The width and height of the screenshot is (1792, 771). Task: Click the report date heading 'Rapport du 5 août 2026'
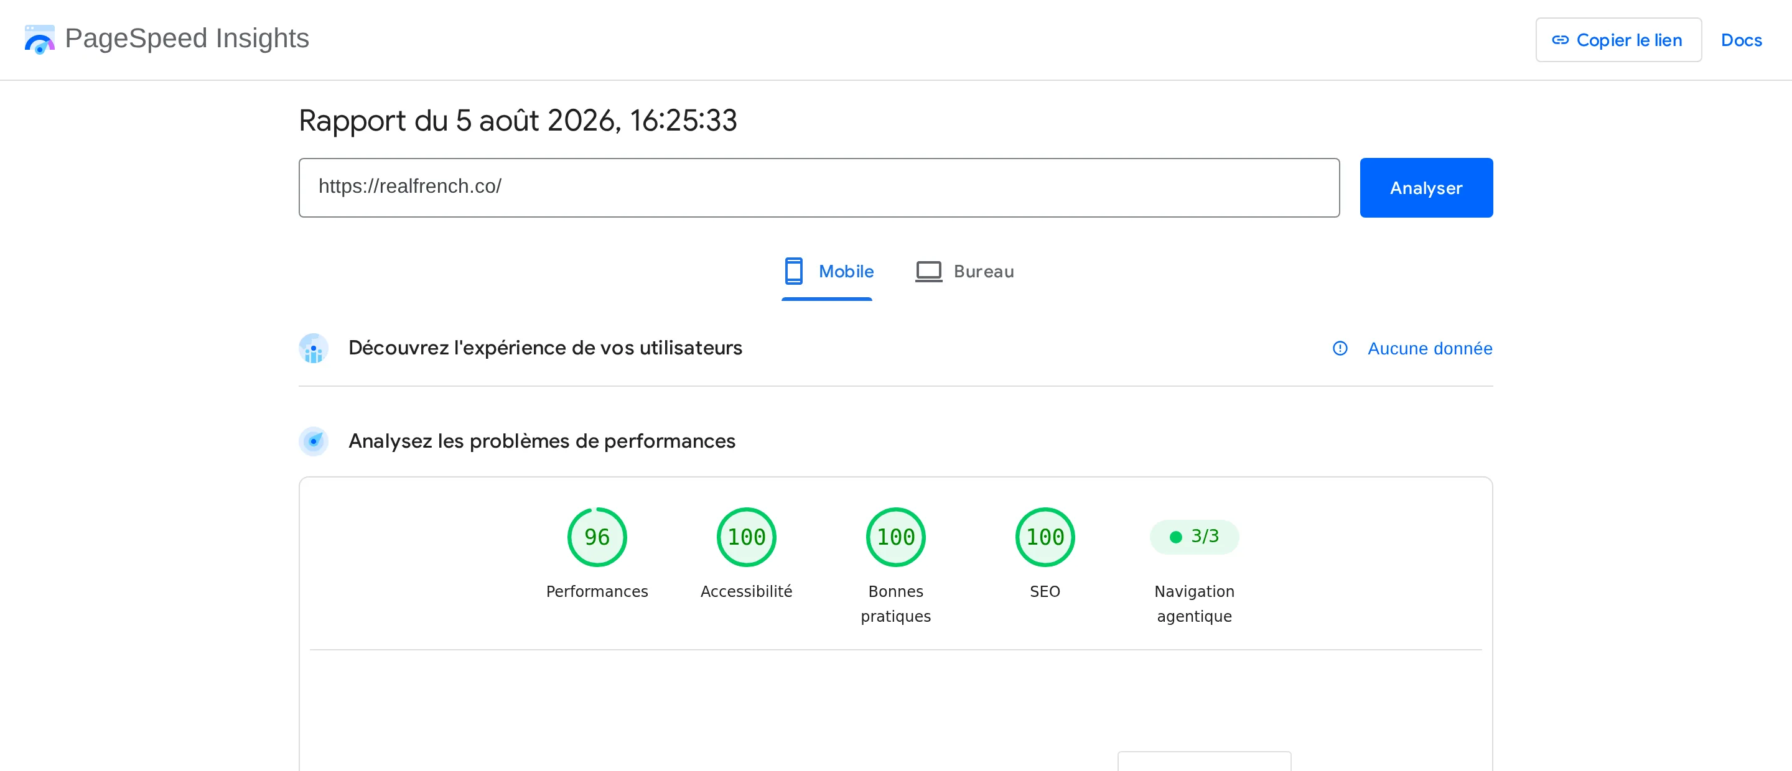tap(518, 121)
